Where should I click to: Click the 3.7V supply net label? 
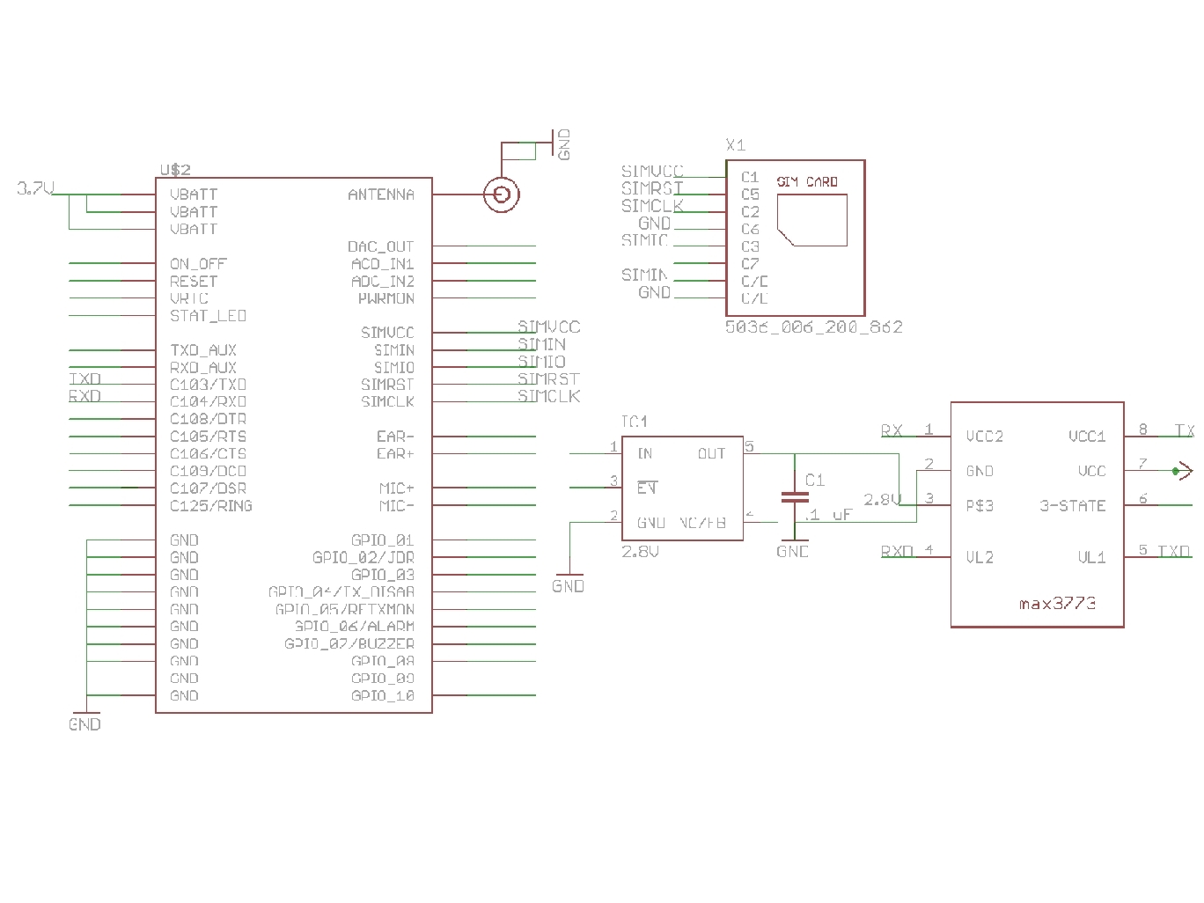pyautogui.click(x=36, y=187)
